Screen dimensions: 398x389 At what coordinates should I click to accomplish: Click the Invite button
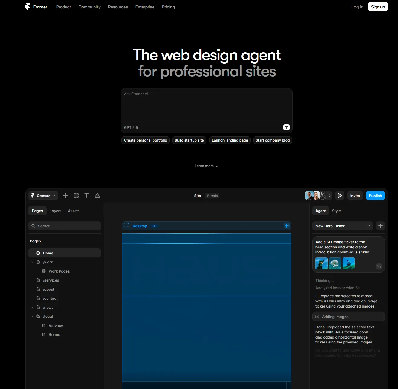[355, 196]
